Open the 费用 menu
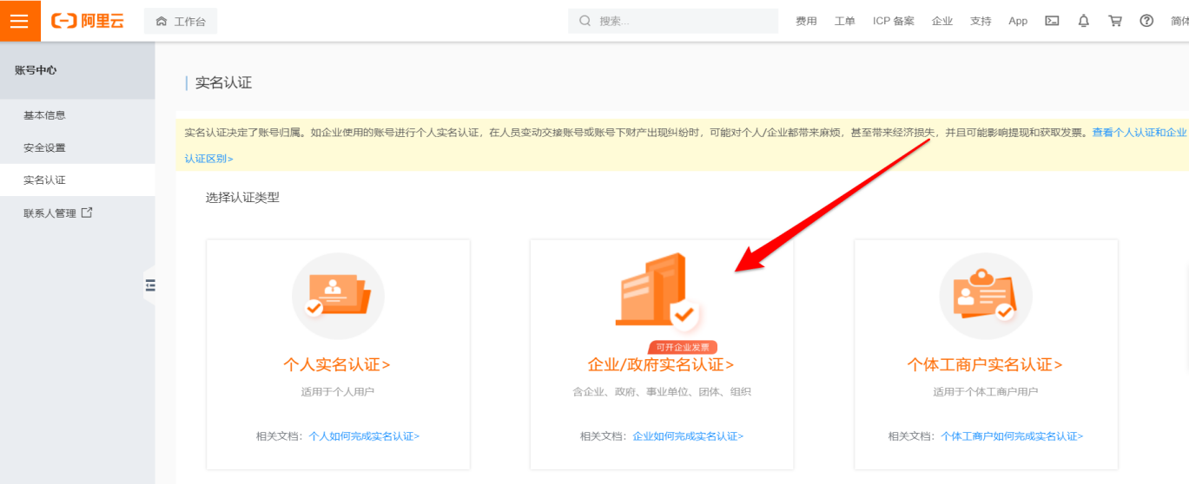This screenshot has width=1189, height=484. tap(806, 21)
